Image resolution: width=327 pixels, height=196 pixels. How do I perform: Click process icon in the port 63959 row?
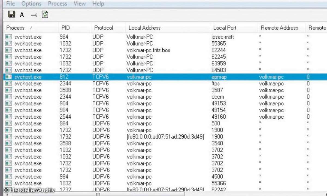pyautogui.click(x=9, y=63)
